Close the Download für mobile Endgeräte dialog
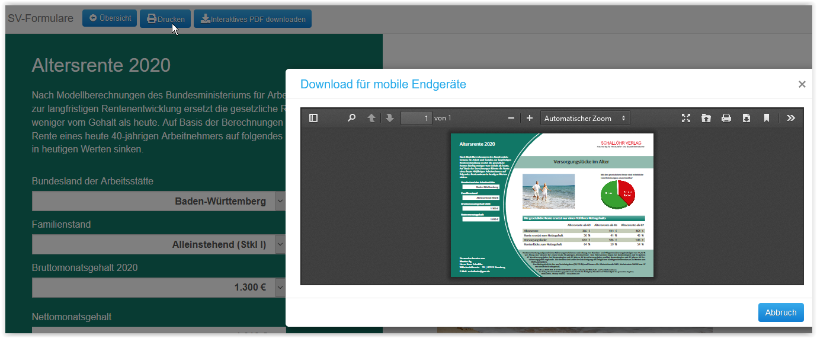Viewport: 817px width, 338px height. pos(802,84)
